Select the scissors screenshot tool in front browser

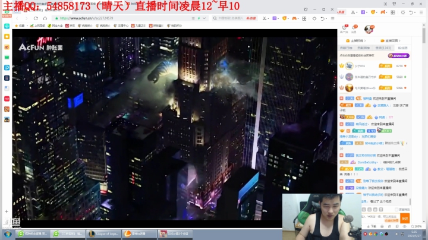point(264,18)
